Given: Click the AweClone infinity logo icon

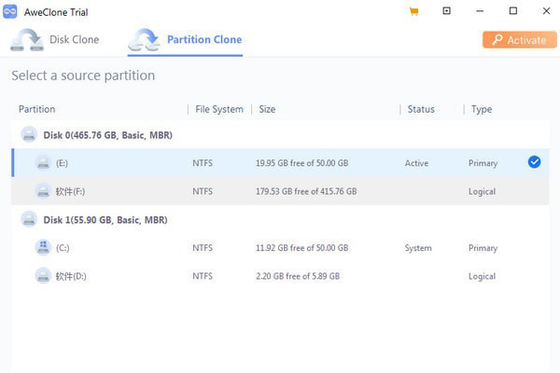Looking at the screenshot, I should pos(10,11).
